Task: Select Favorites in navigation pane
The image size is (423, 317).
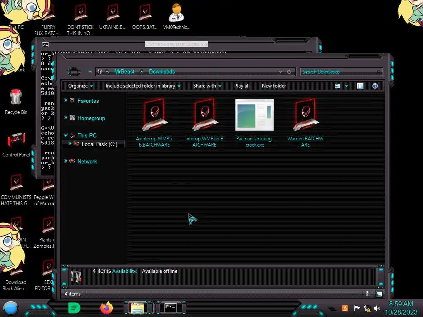Action: click(88, 101)
